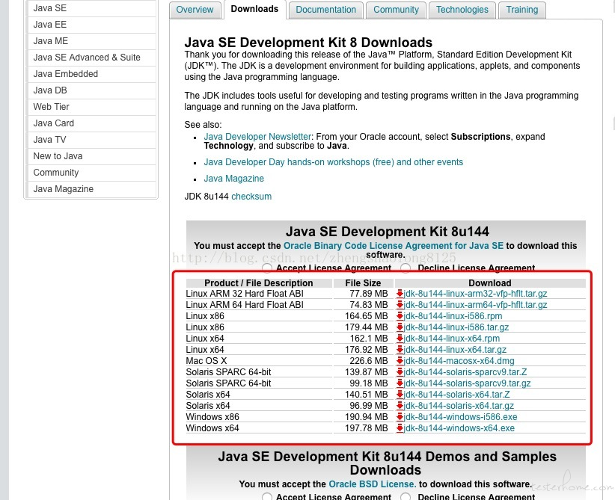This screenshot has height=500, width=615.
Task: Open Web Tier in the sidebar
Action: click(92, 107)
